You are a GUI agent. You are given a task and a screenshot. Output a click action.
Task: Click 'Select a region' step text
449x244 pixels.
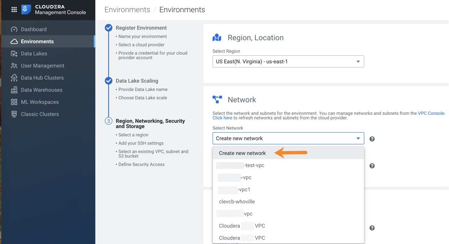134,135
